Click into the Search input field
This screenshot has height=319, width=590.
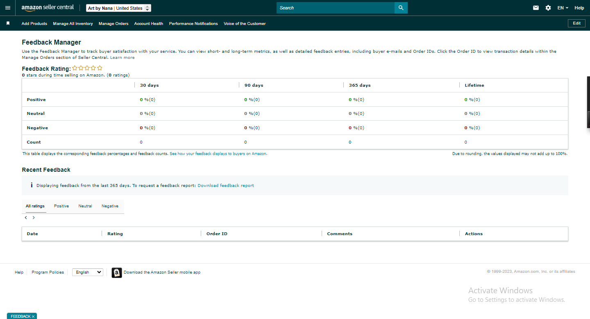(336, 8)
